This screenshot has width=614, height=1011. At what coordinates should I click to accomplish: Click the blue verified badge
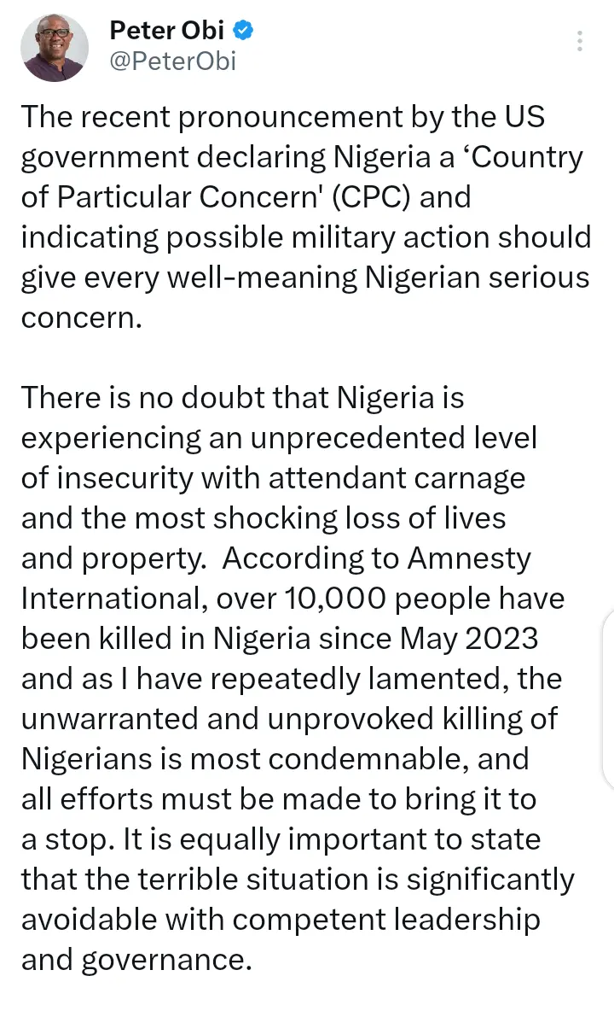243,32
